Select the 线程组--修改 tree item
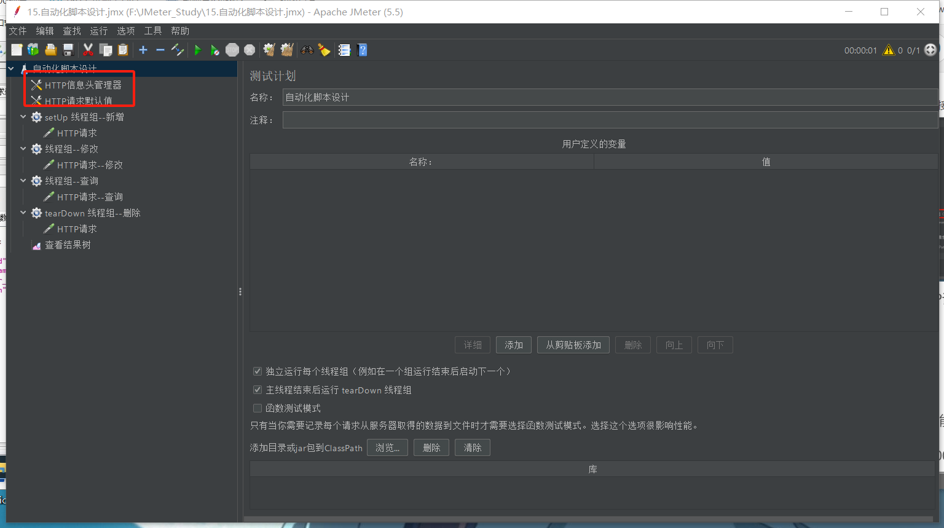 (x=65, y=149)
